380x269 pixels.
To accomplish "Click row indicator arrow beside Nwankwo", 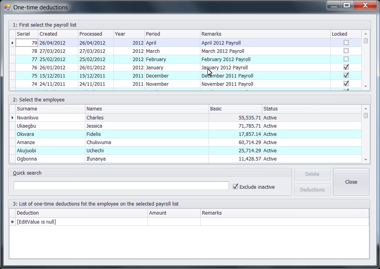I will click(x=12, y=117).
